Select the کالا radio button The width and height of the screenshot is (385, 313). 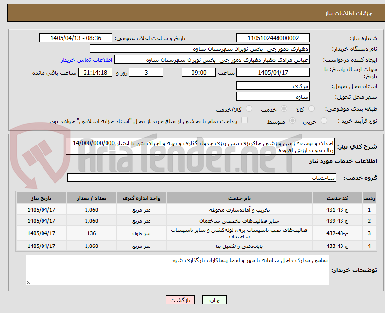pyautogui.click(x=311, y=109)
